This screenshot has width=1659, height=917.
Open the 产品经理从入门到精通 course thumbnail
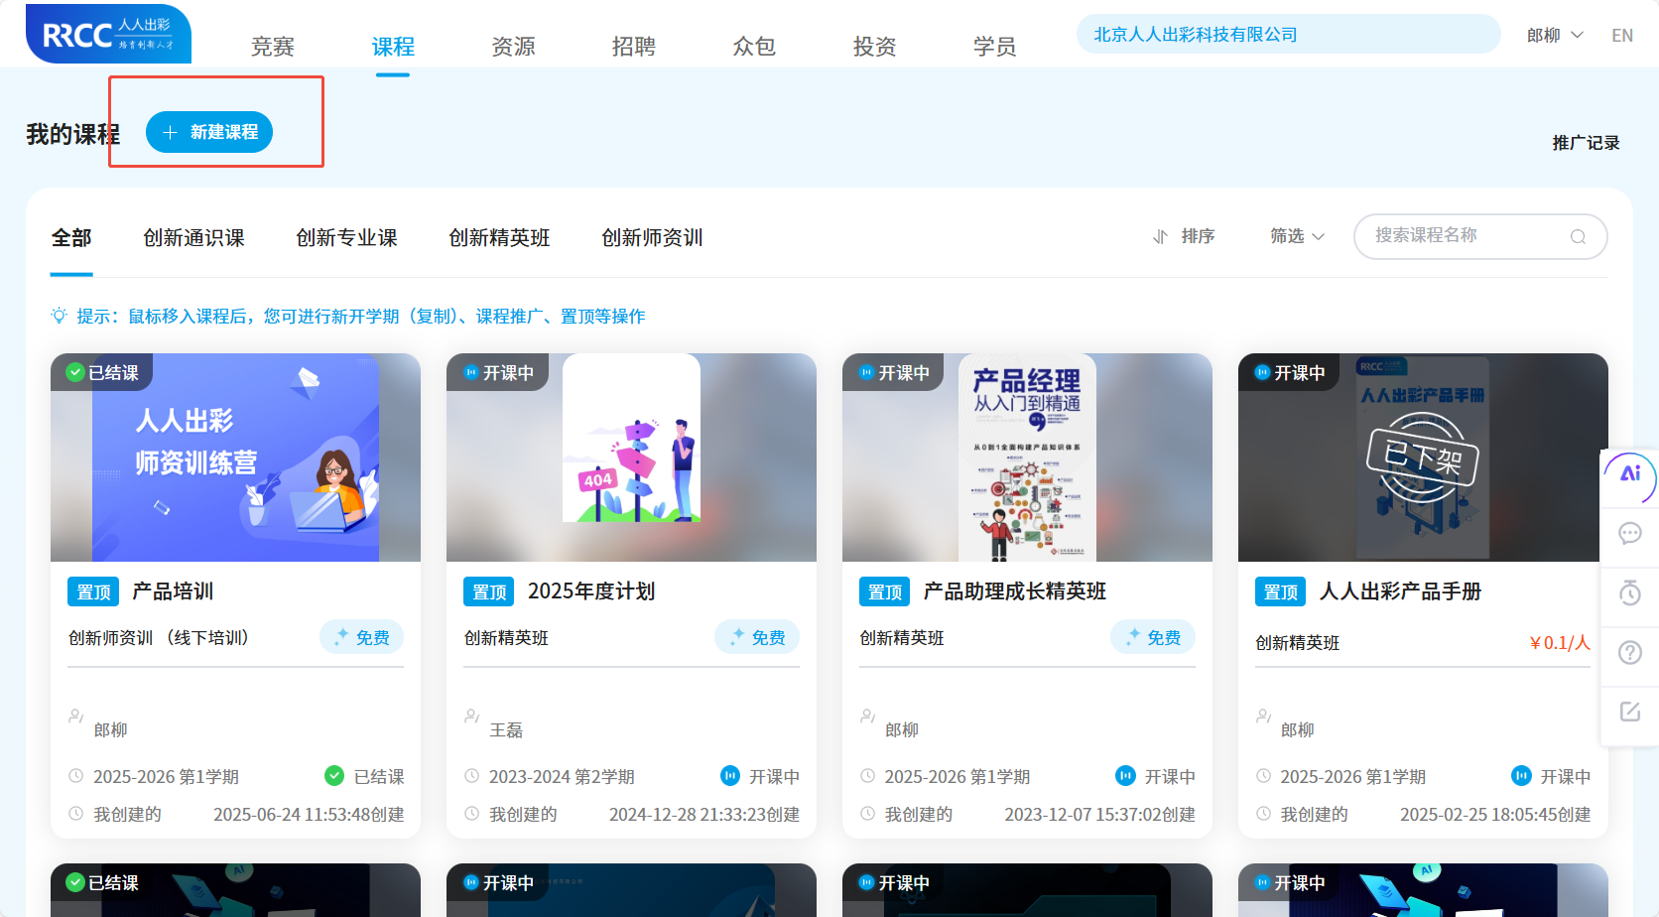point(1027,457)
